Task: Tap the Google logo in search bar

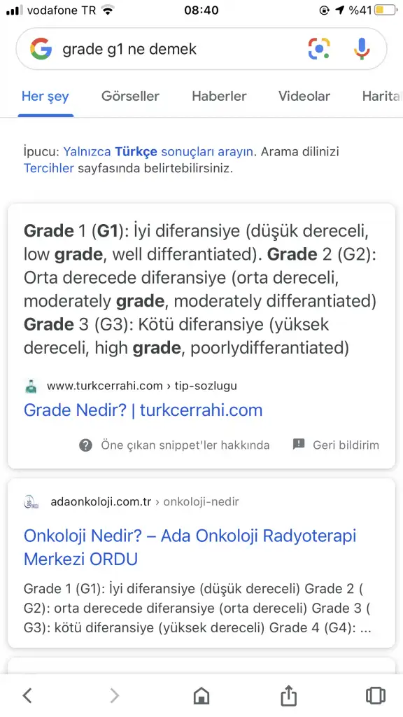Action: (x=41, y=49)
